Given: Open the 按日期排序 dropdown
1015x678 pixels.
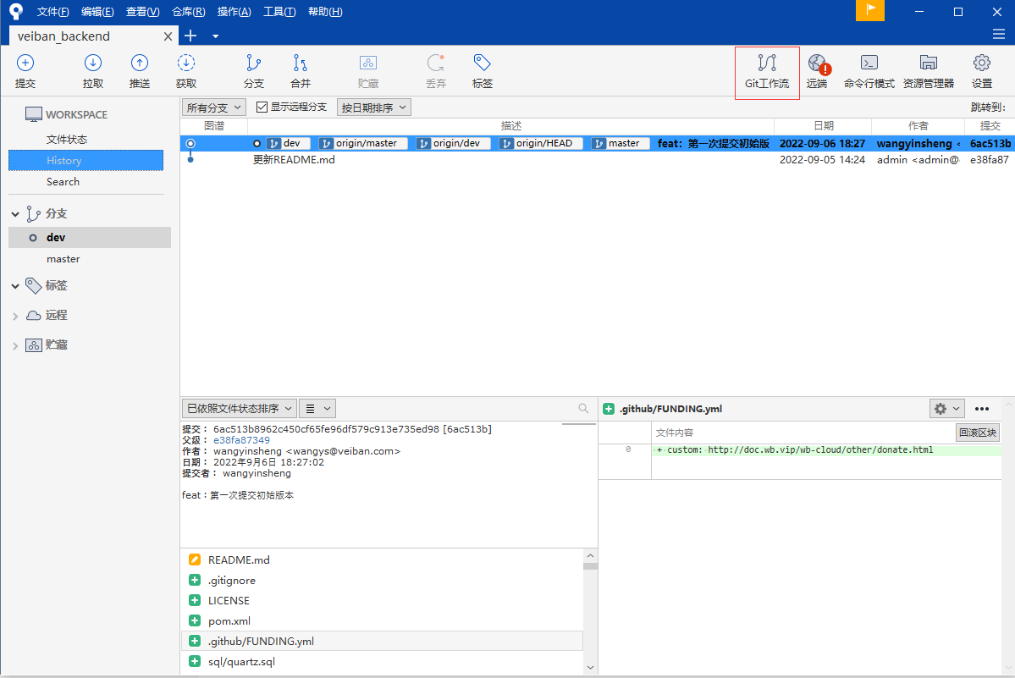Looking at the screenshot, I should (x=374, y=107).
